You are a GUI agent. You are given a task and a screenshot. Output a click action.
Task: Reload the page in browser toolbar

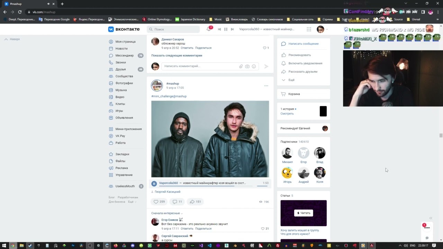[x=20, y=12]
